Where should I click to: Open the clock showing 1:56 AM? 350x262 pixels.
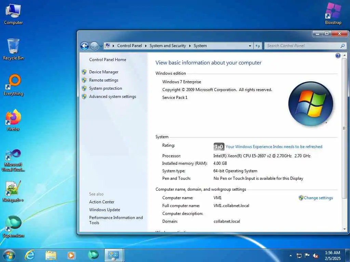point(333,256)
